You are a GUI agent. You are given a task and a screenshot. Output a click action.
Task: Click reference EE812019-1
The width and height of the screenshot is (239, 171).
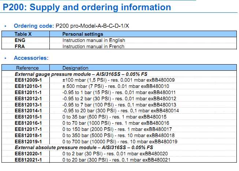point(28,141)
